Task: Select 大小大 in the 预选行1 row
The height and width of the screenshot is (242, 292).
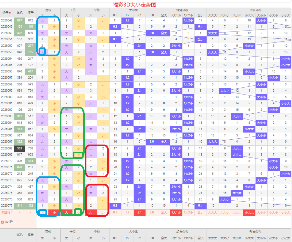Action: coord(237,212)
